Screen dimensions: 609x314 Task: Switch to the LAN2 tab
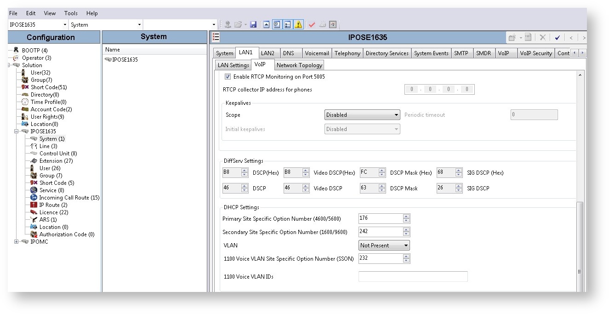(268, 53)
